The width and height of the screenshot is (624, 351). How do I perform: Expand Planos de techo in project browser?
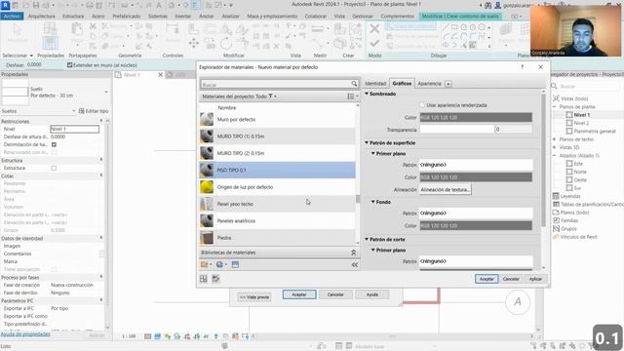555,139
